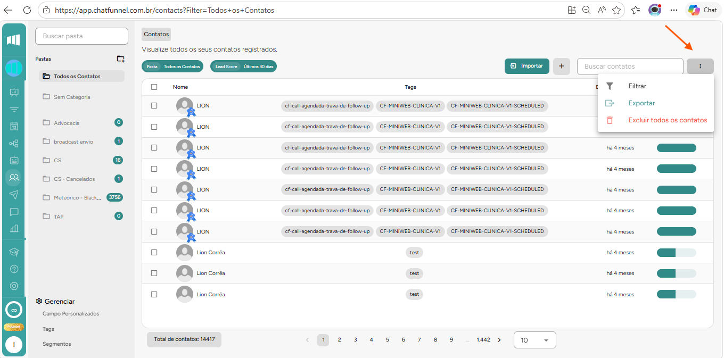Check the second LION contact row checkbox
The image size is (724, 358).
coord(154,127)
